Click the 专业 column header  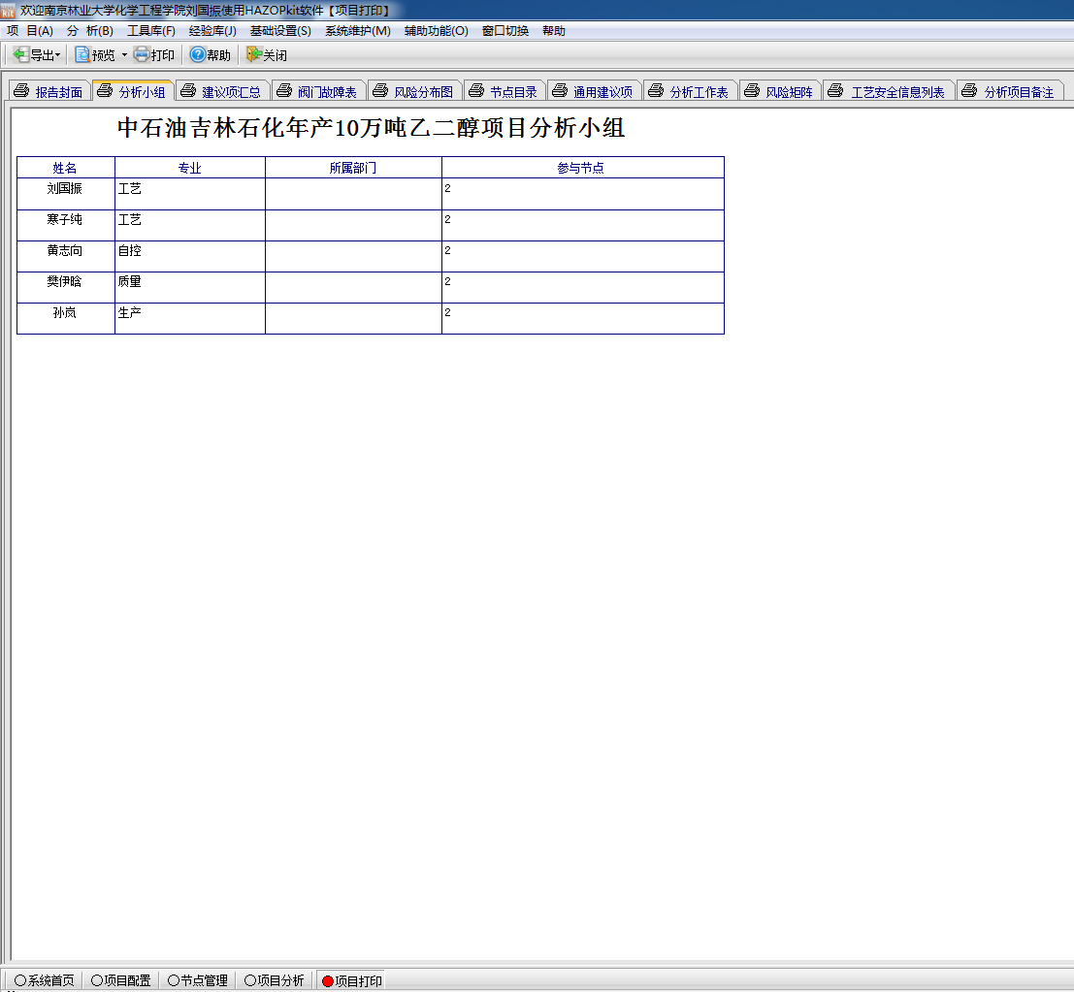190,168
